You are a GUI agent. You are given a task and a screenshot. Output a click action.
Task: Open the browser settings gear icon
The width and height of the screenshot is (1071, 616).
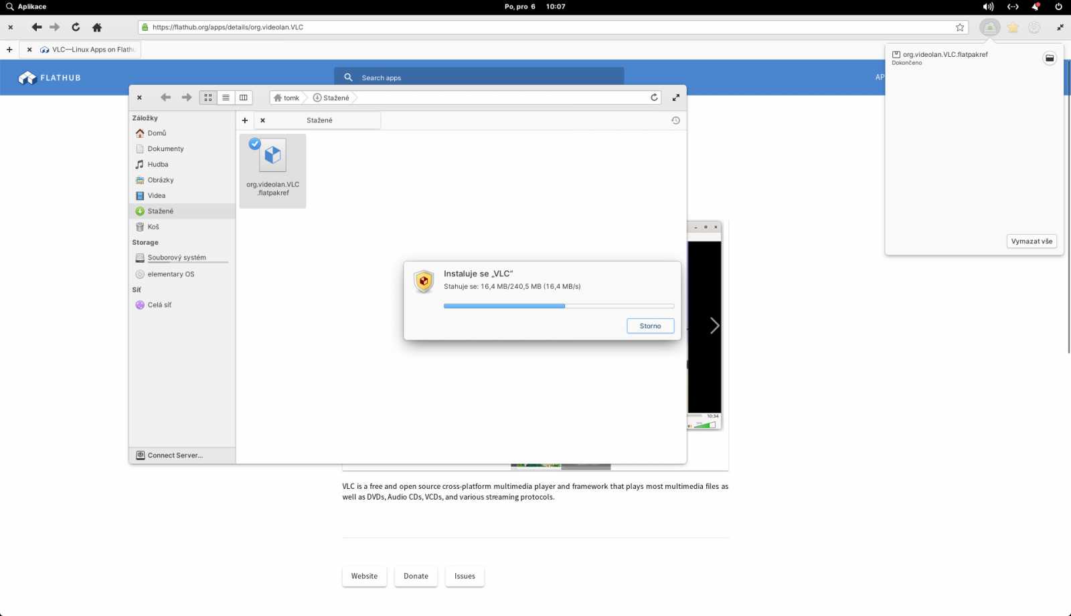[x=1034, y=27]
